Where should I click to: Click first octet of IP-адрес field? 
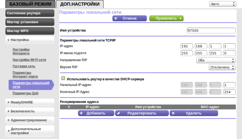click(x=186, y=46)
